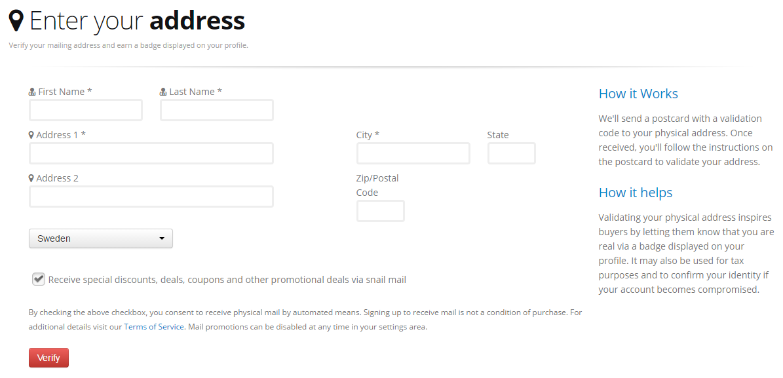Uncheck the promotional snail mail checkbox
The image size is (783, 378).
(38, 279)
